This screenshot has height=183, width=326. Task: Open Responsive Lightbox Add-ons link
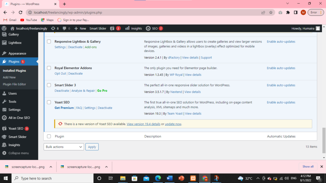point(91,47)
